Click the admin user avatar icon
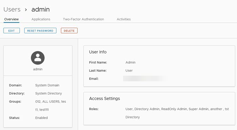Screen dimensions: 237x130 [x=38, y=58]
